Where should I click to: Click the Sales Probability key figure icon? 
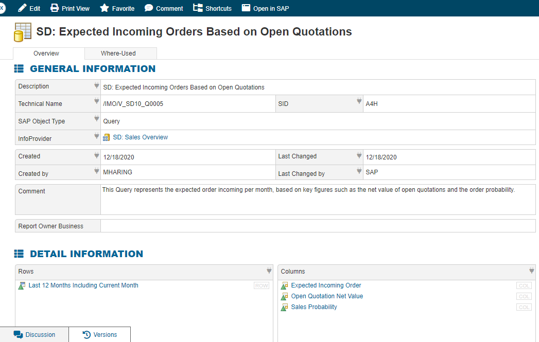(284, 307)
